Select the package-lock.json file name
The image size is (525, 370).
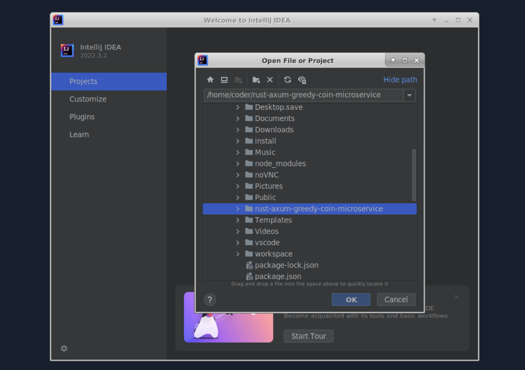point(287,265)
